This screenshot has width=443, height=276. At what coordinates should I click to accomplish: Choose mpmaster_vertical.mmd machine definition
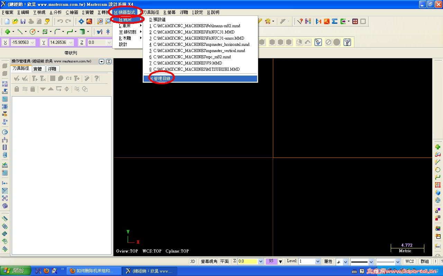click(200, 51)
